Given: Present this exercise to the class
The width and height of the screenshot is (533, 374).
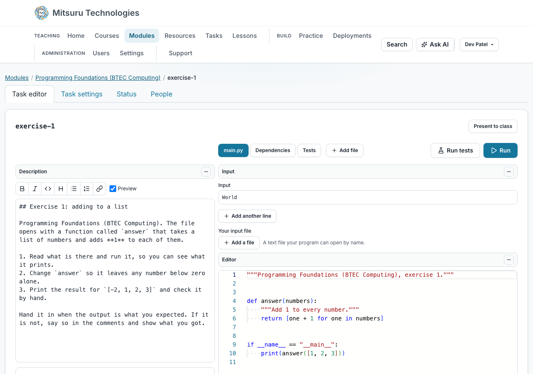Looking at the screenshot, I should 493,126.
